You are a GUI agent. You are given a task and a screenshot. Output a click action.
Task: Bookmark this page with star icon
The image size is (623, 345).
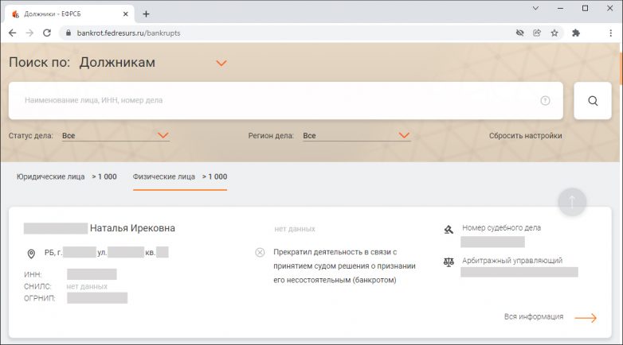coord(554,33)
